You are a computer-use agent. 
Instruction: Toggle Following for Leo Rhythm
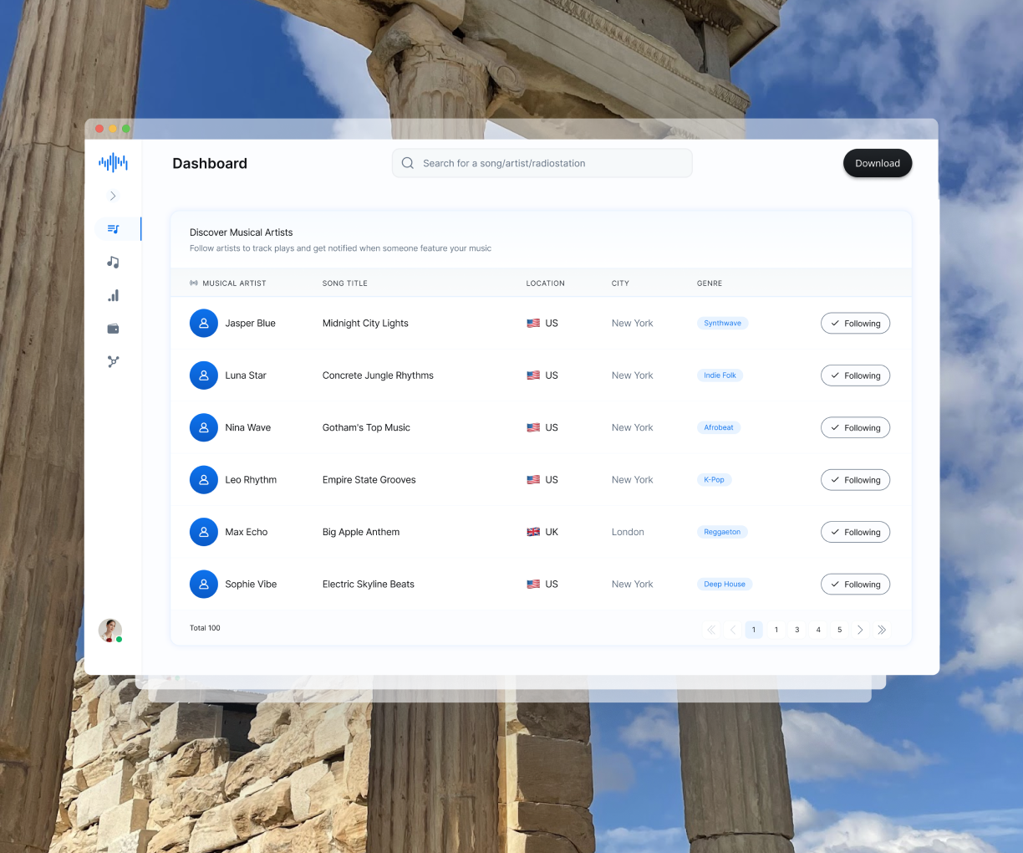point(855,480)
